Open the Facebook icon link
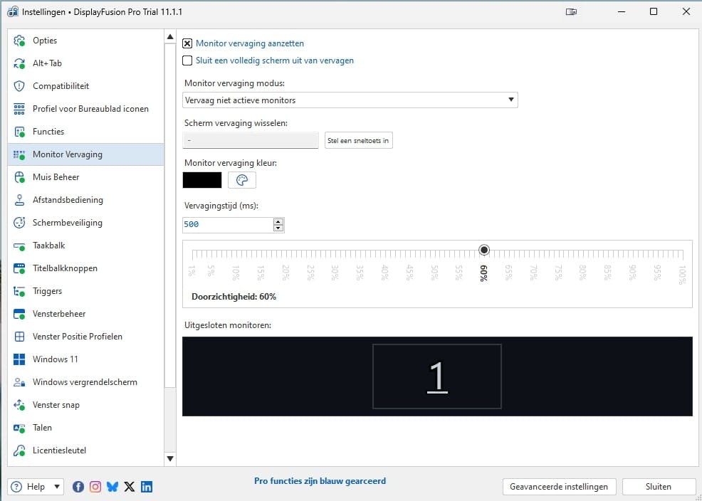 point(78,487)
